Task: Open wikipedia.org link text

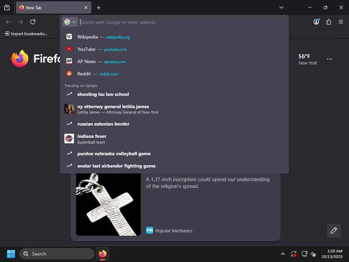Action: (x=118, y=37)
